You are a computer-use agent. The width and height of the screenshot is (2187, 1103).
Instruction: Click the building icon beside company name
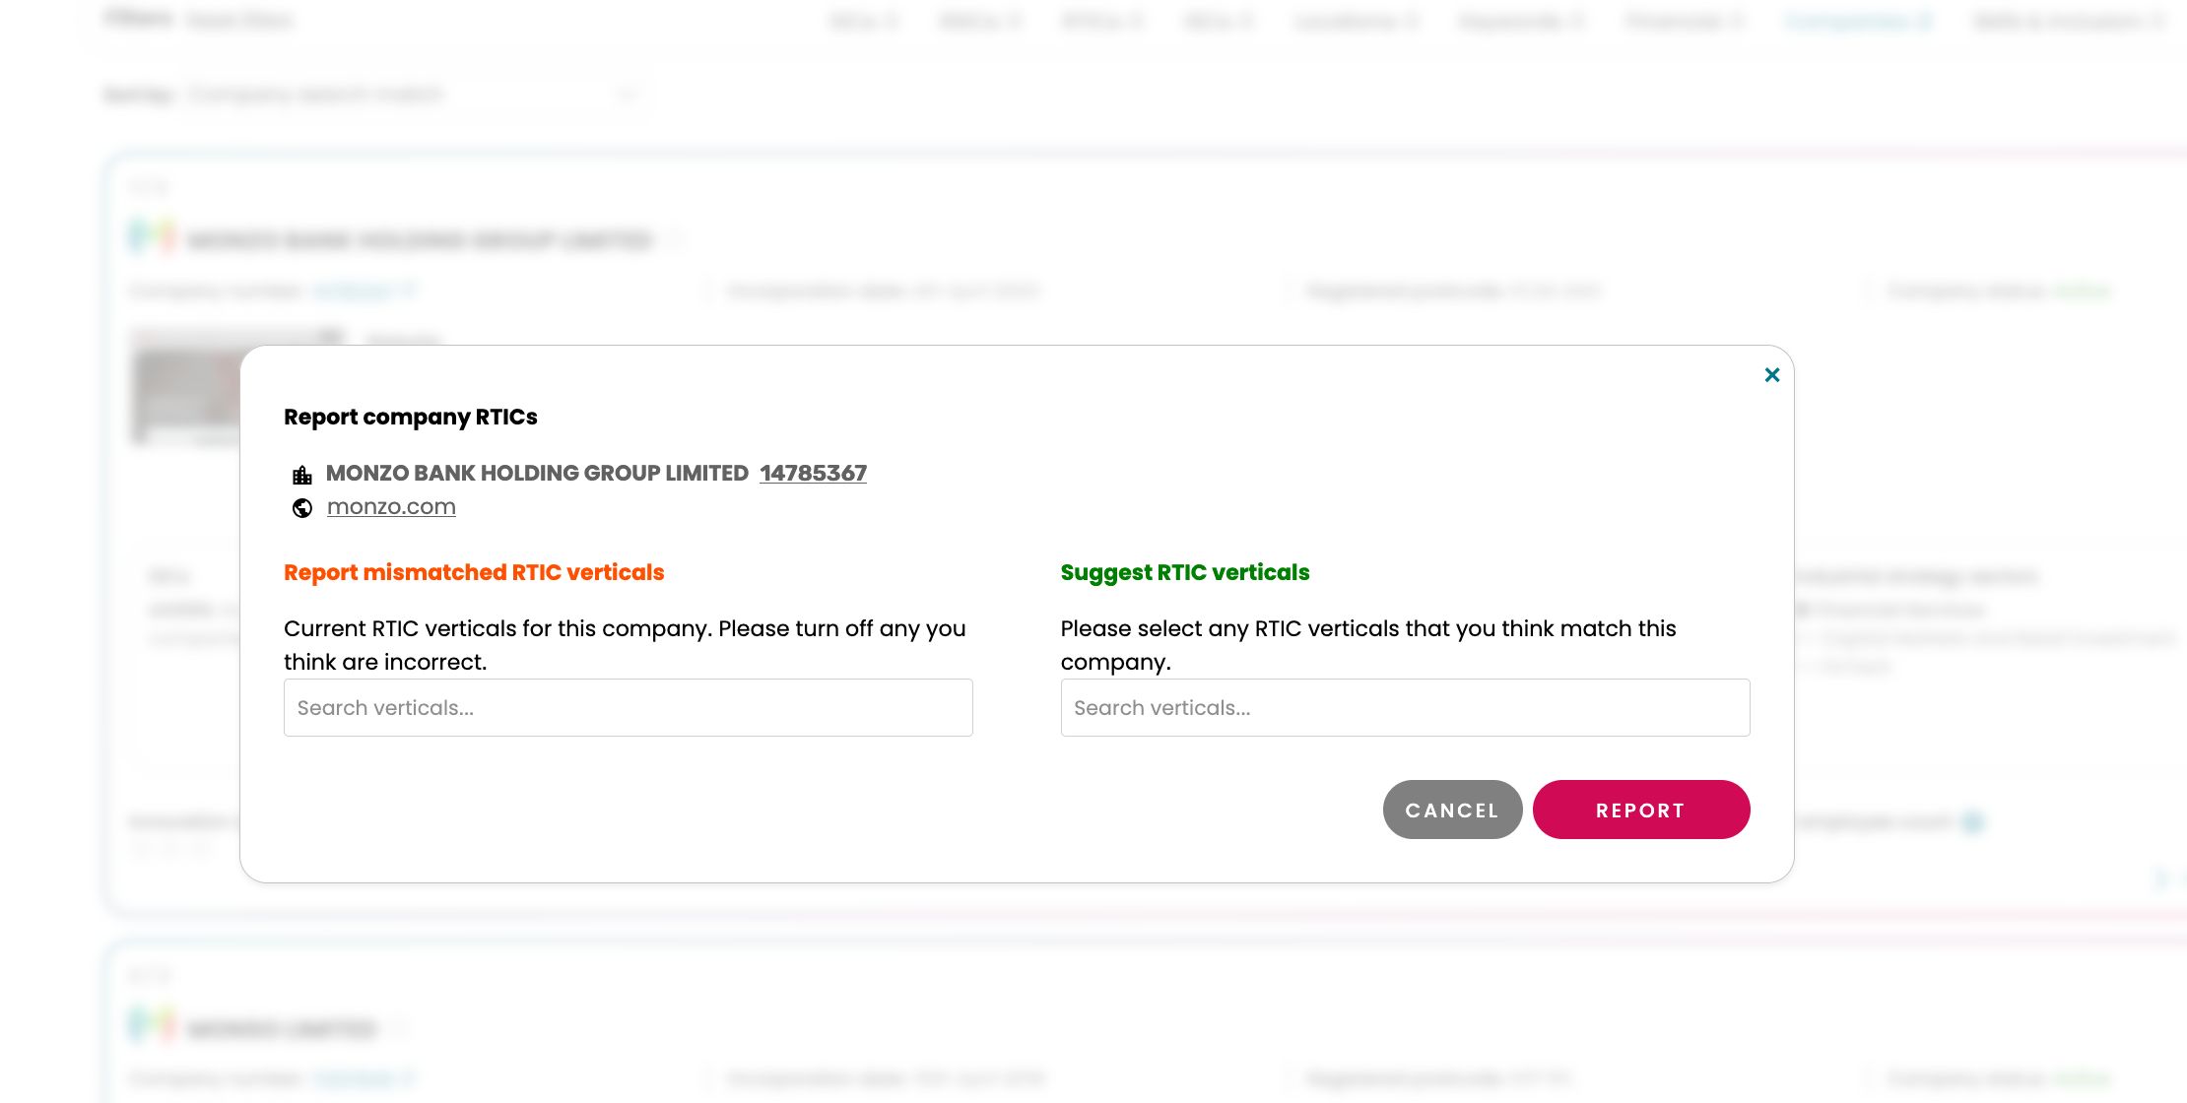pyautogui.click(x=302, y=475)
